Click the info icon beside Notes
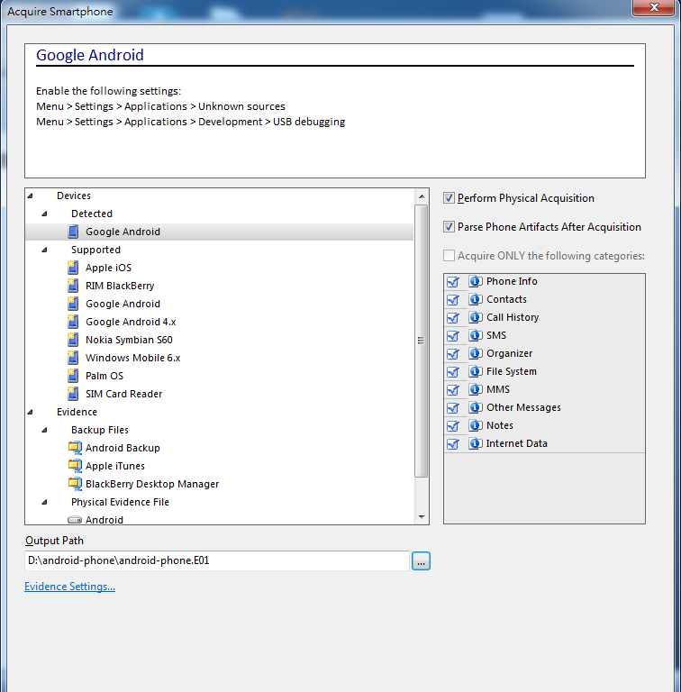681x692 pixels. [x=475, y=425]
